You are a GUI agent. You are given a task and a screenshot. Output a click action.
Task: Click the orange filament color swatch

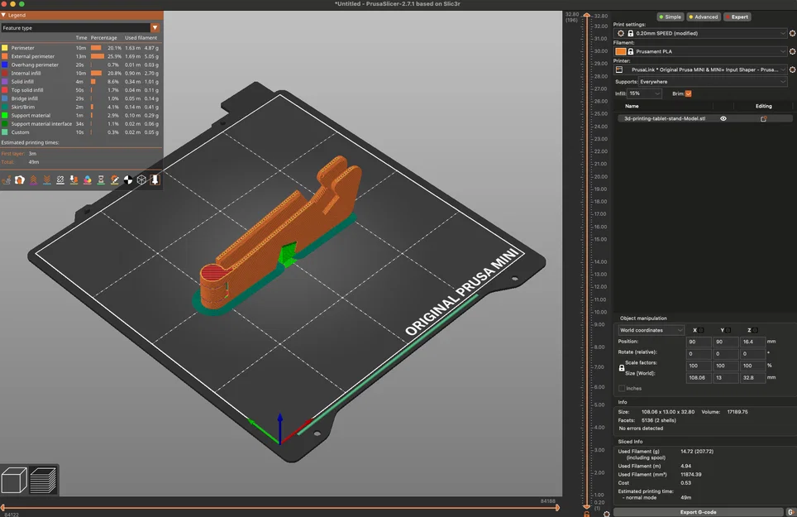621,51
